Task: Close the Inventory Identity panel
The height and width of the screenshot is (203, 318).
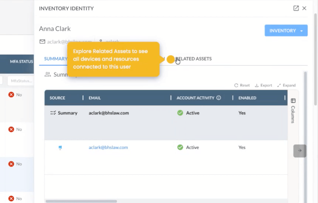Action: [304, 8]
